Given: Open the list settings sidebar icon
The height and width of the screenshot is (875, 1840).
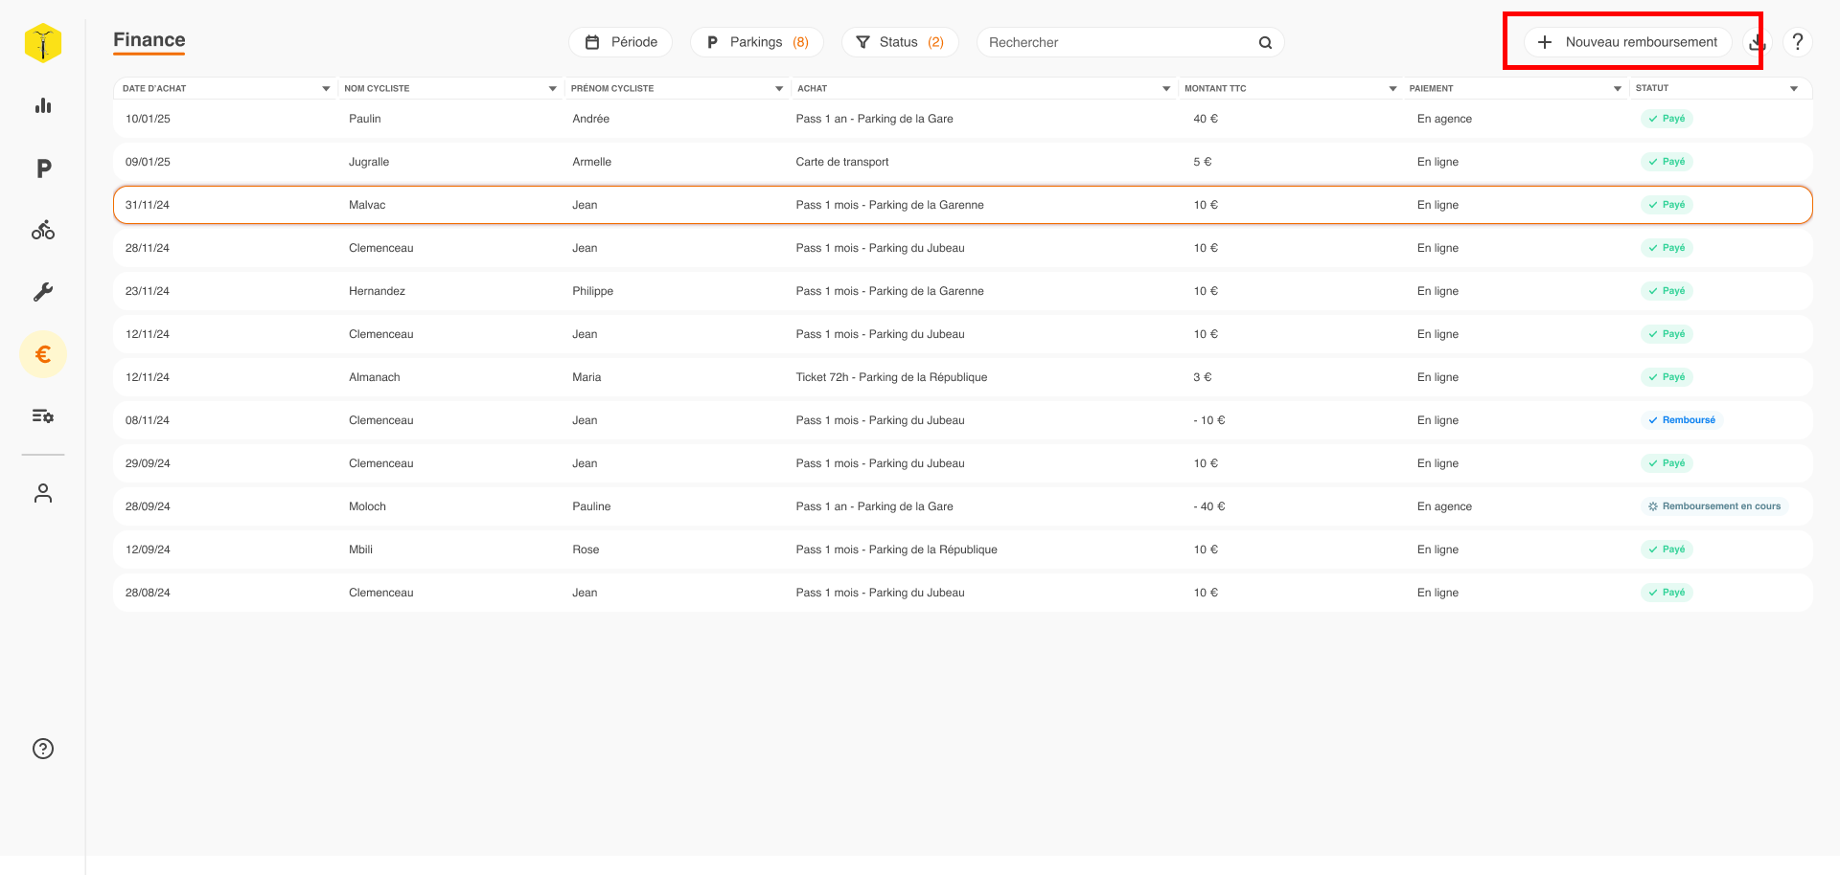Looking at the screenshot, I should [43, 415].
